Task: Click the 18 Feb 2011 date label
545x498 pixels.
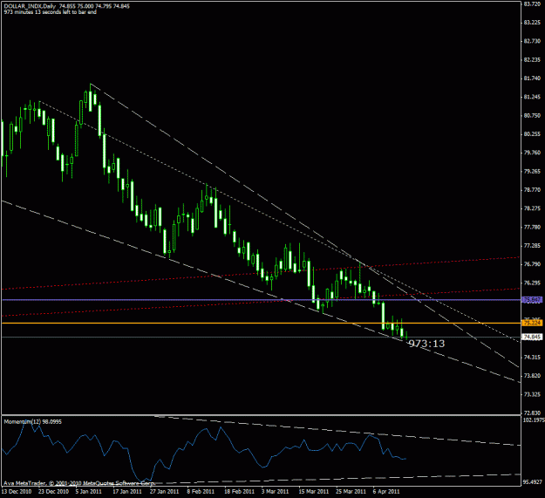Action: (239, 491)
